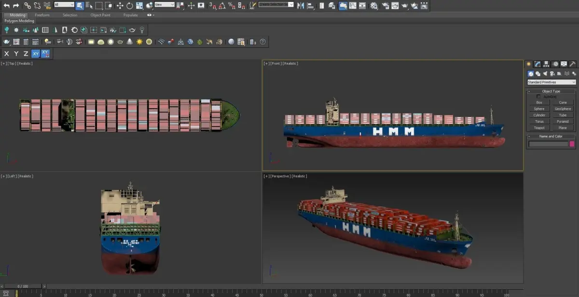Activate the Select and Rotate tool

point(130,5)
